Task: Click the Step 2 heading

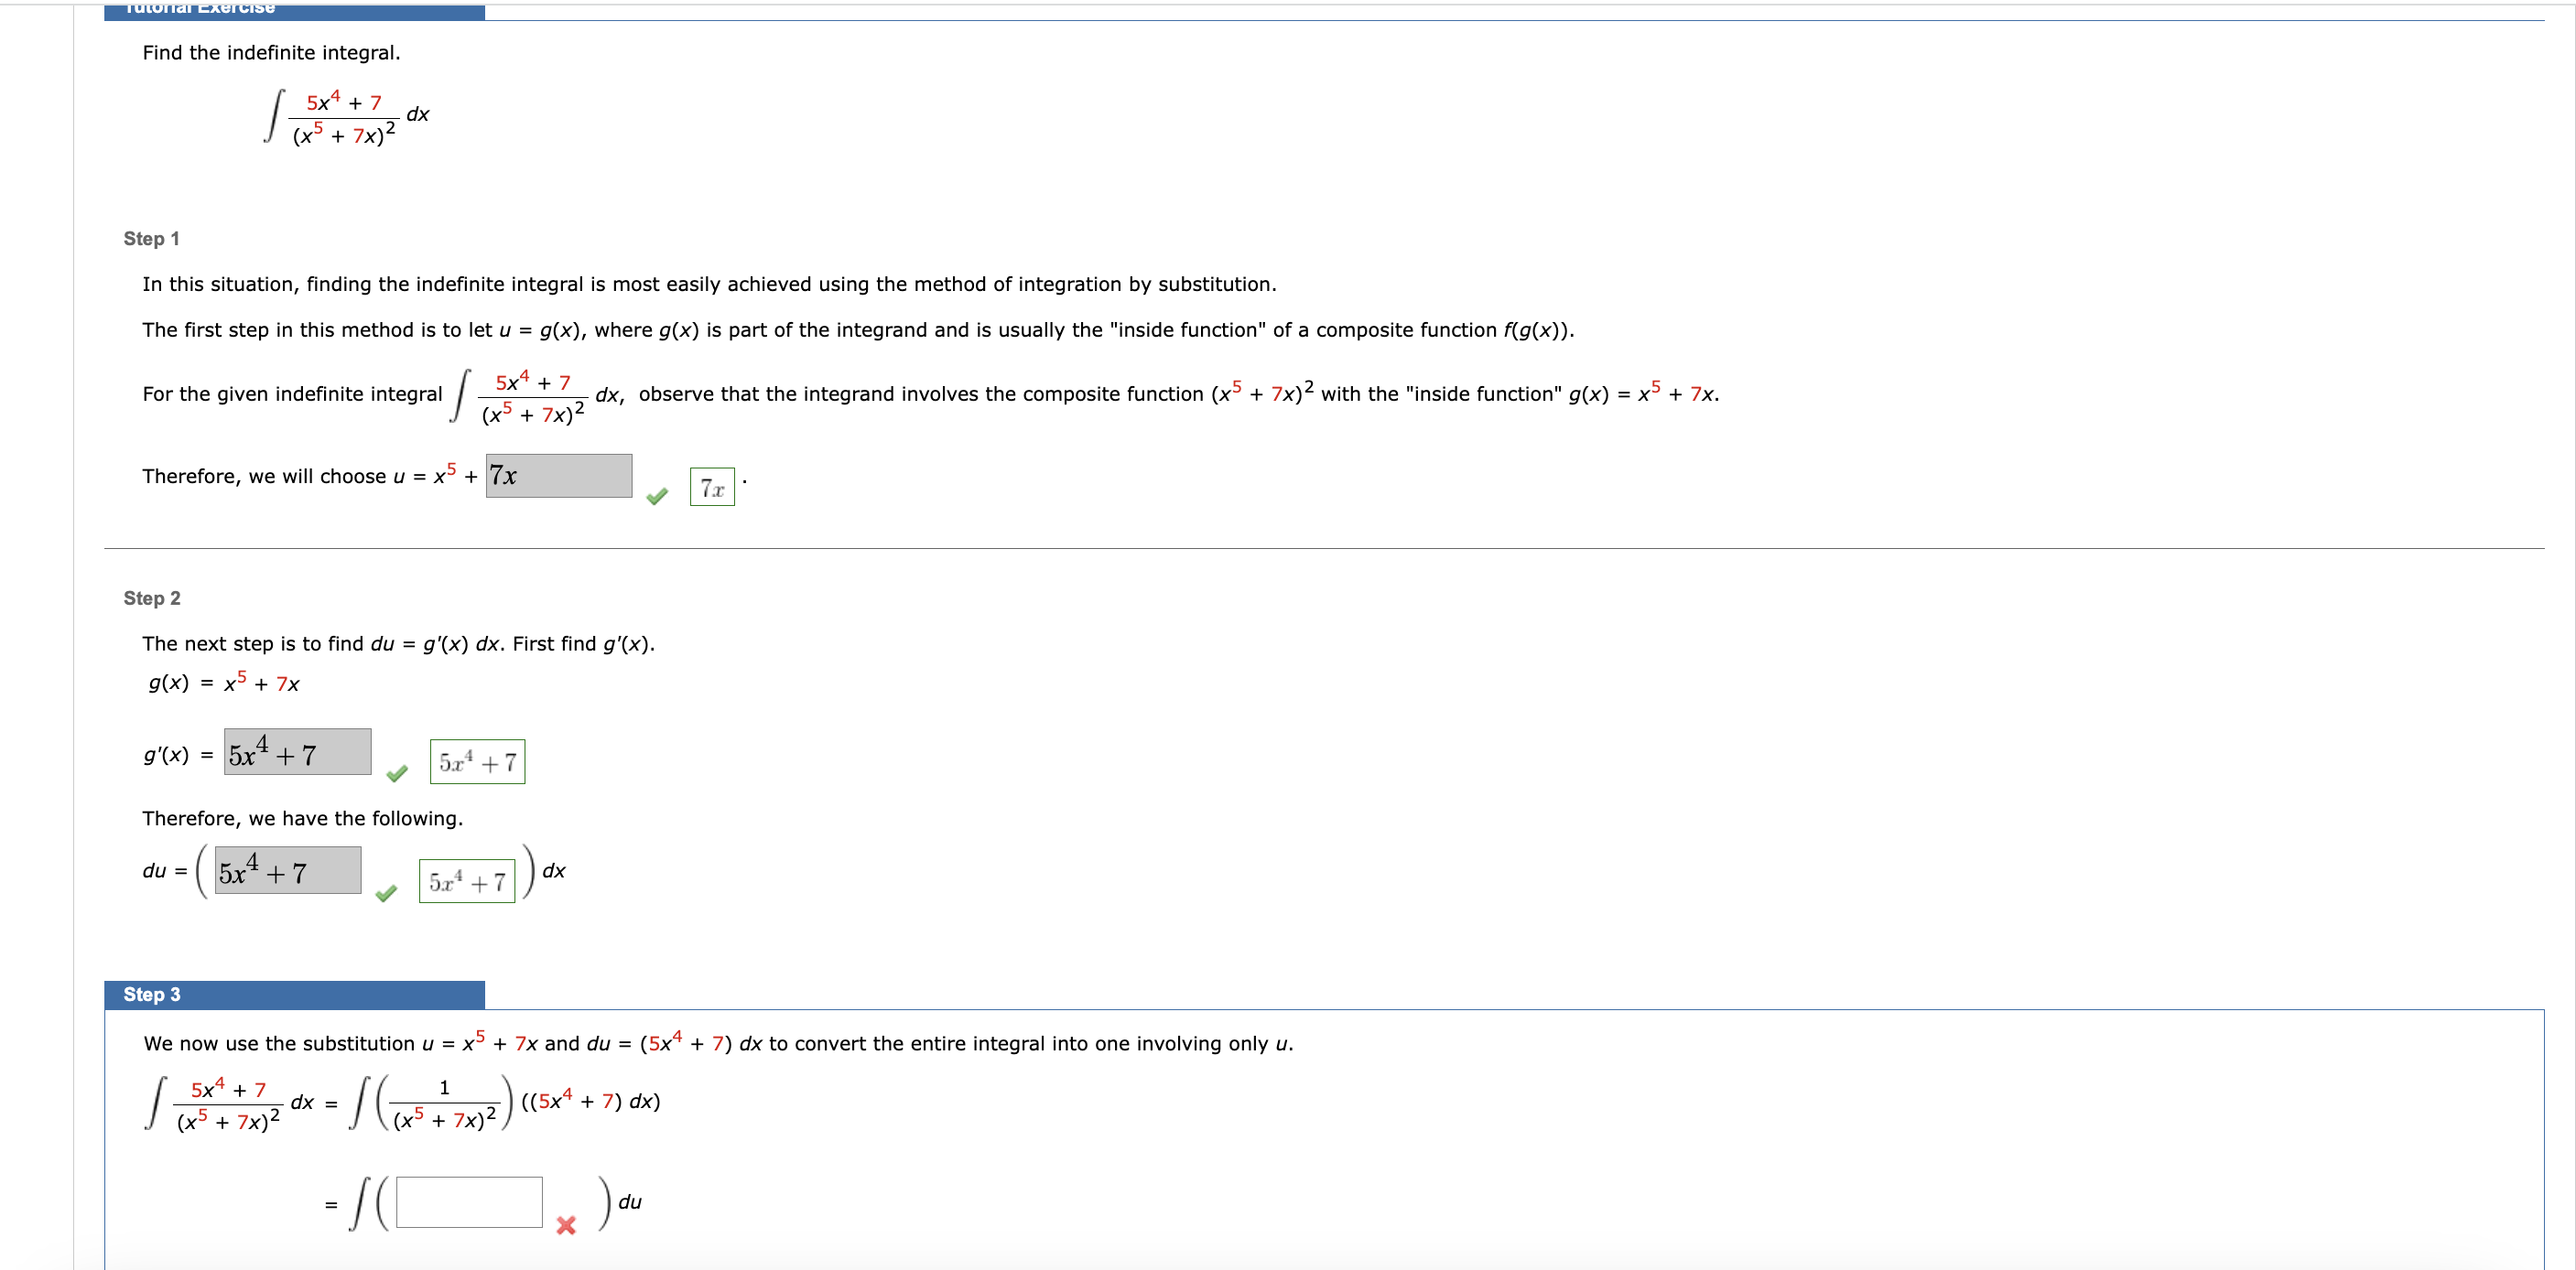Action: pyautogui.click(x=151, y=598)
